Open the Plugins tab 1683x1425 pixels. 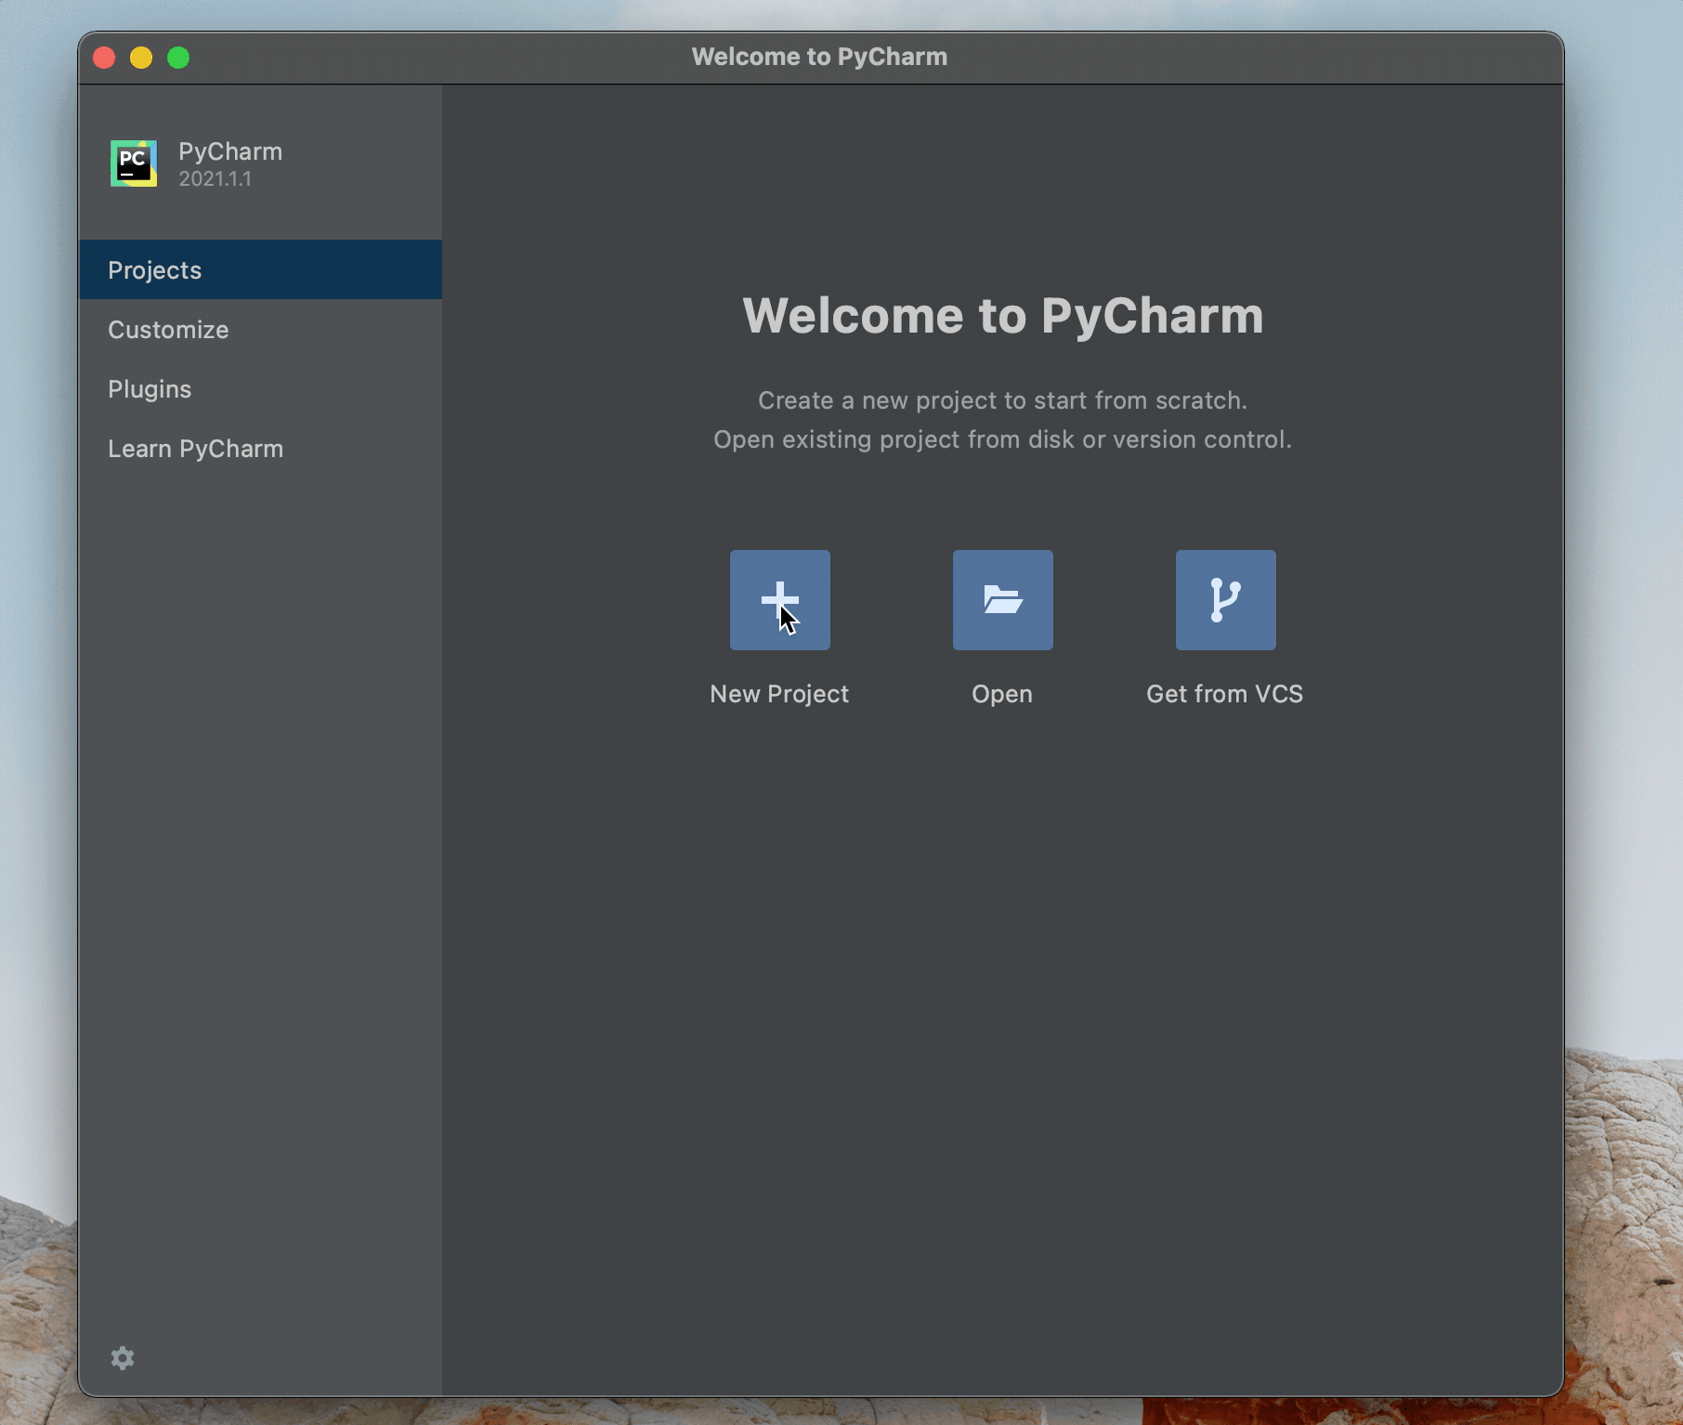pyautogui.click(x=260, y=388)
